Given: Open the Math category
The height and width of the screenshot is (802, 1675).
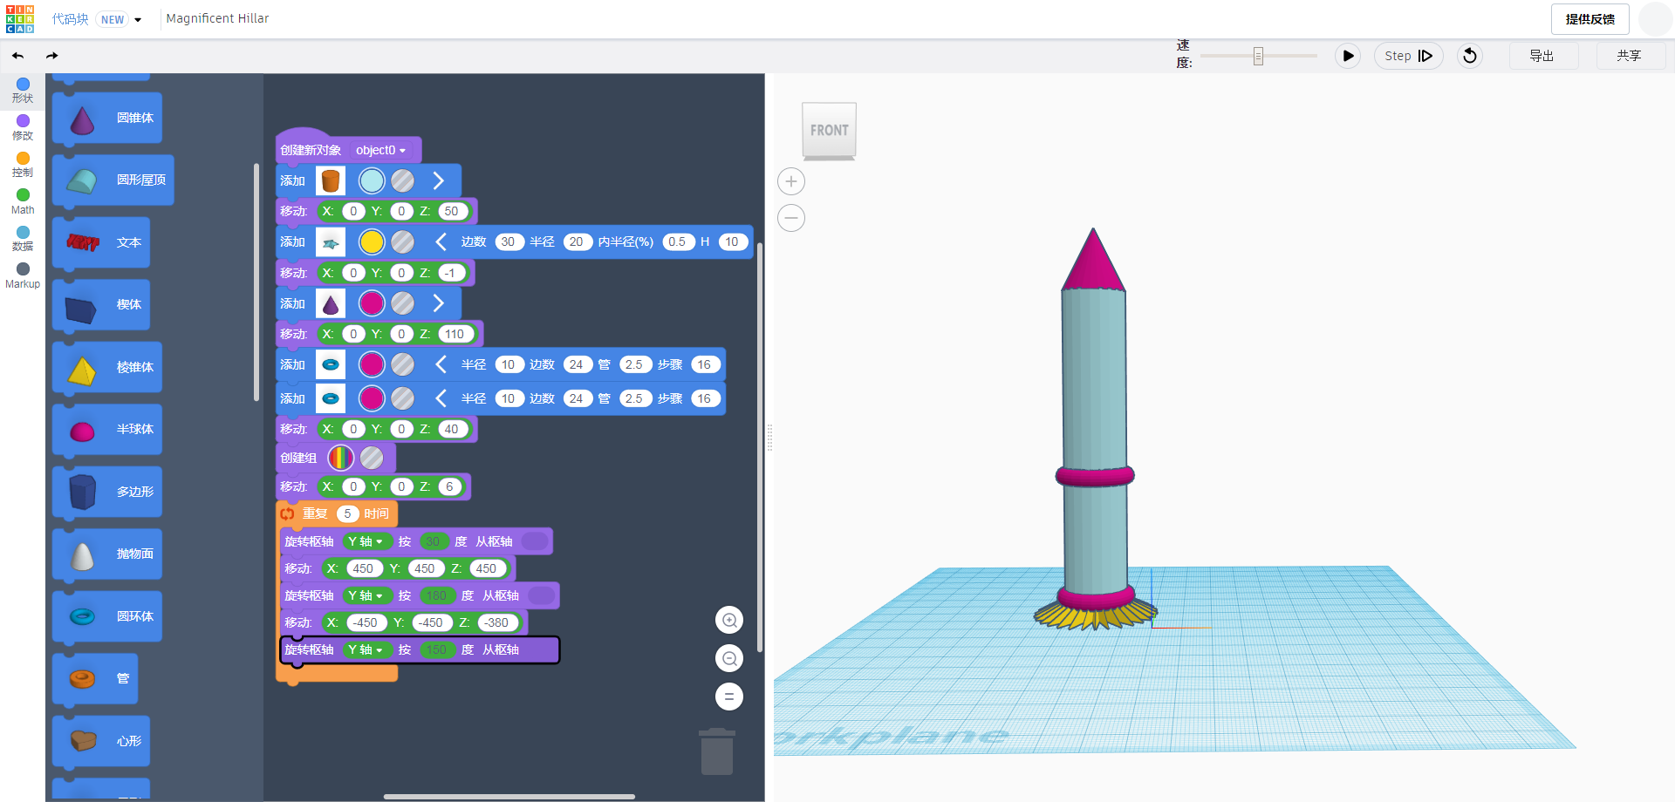Looking at the screenshot, I should click(23, 201).
